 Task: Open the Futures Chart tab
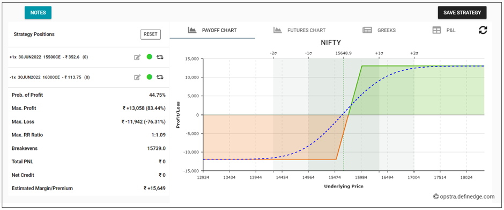tap(299, 30)
